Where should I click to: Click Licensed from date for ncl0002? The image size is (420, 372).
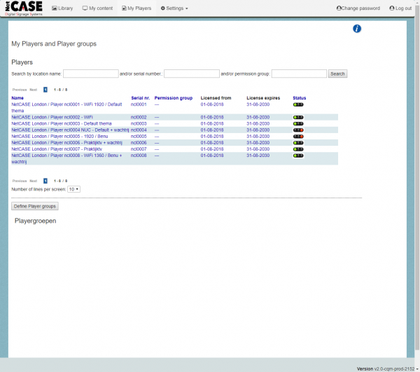click(x=212, y=118)
